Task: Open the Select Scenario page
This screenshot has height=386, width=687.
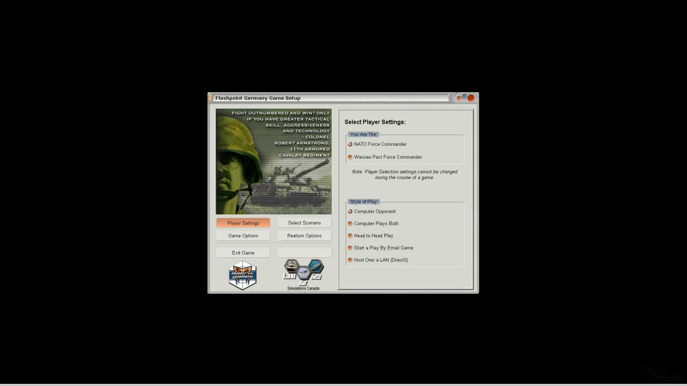Action: point(304,223)
